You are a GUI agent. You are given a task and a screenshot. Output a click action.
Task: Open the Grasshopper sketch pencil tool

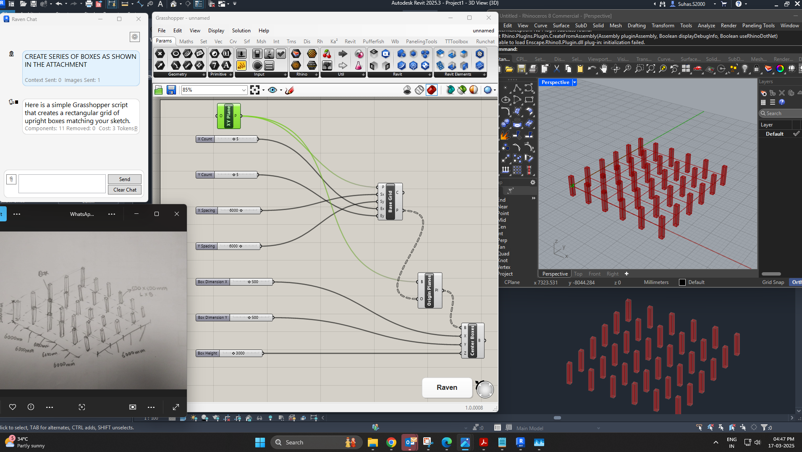pyautogui.click(x=289, y=90)
